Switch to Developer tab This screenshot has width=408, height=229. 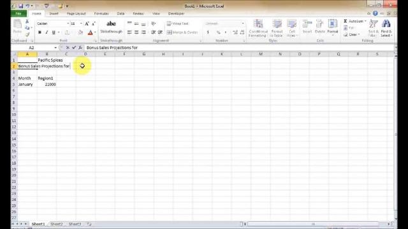[176, 13]
